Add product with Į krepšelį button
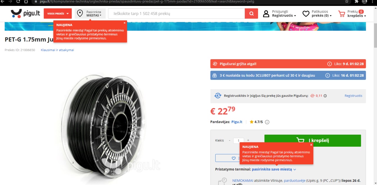377x185 pixels. pyautogui.click(x=312, y=141)
